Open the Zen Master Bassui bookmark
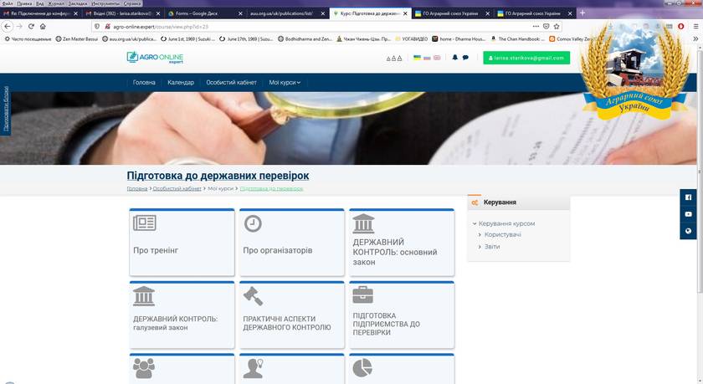 coord(77,39)
